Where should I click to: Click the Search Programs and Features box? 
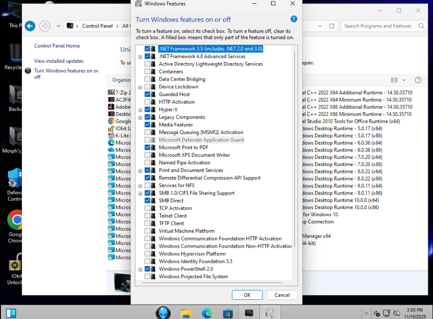point(378,26)
